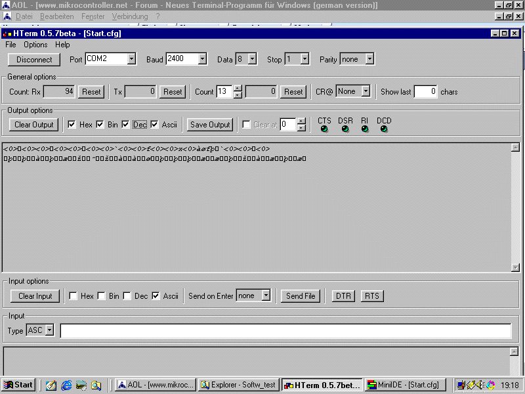Image resolution: width=525 pixels, height=394 pixels.
Task: Open the HTerm File menu
Action: point(10,45)
